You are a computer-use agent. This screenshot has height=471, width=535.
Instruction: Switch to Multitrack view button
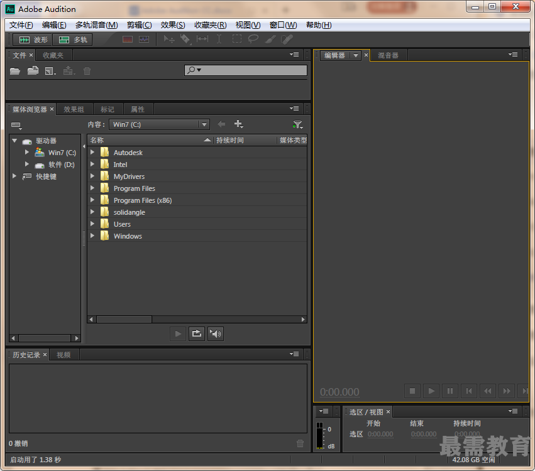click(x=72, y=40)
